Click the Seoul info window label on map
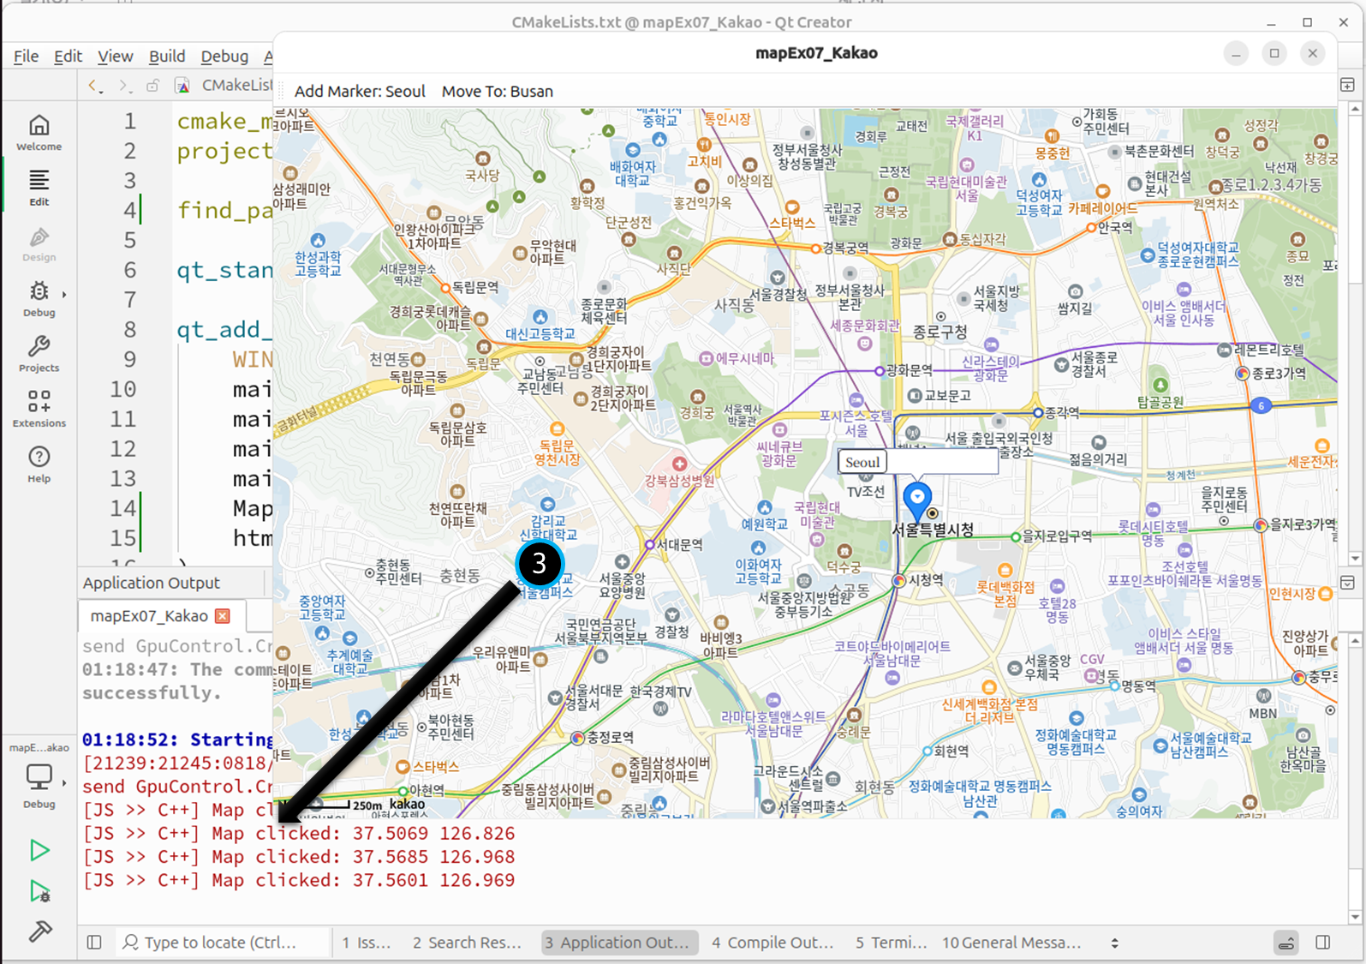Image resolution: width=1366 pixels, height=964 pixels. (x=862, y=462)
